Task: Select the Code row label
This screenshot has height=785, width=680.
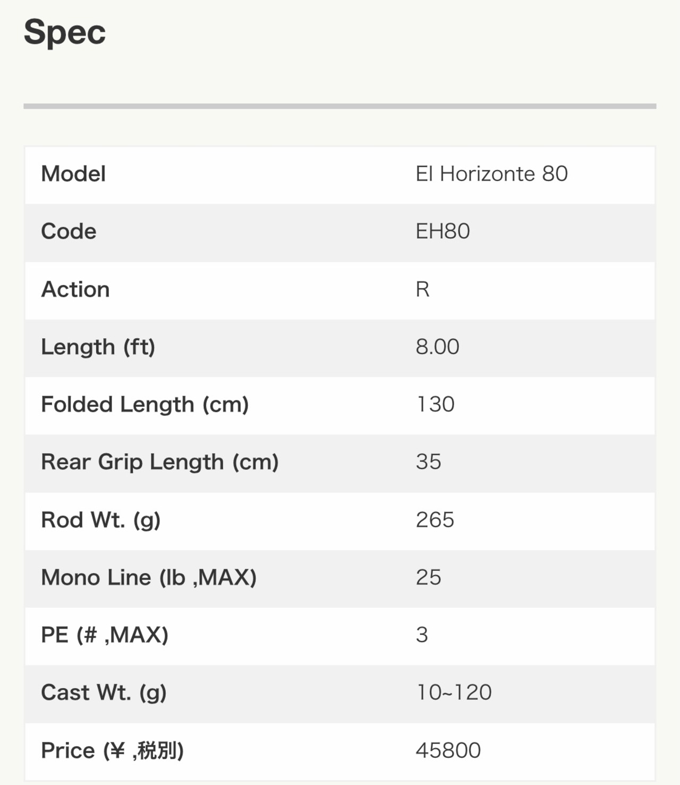Action: (69, 231)
